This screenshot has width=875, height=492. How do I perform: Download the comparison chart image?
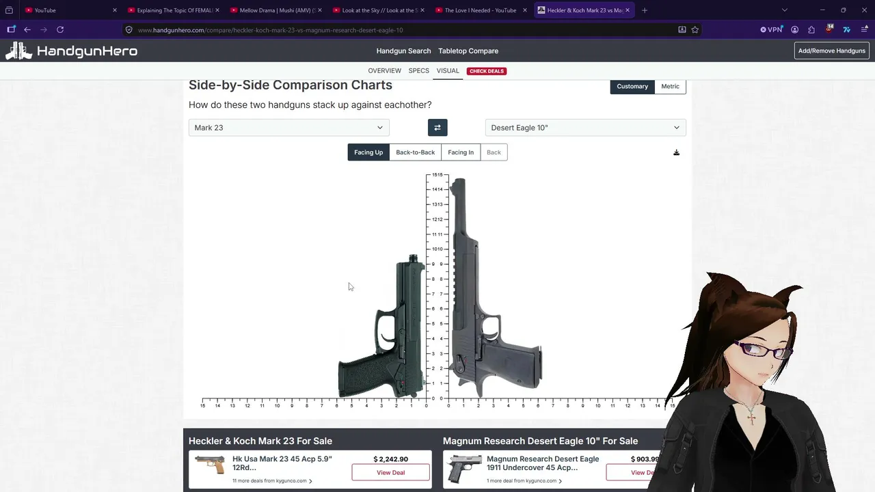coord(676,152)
